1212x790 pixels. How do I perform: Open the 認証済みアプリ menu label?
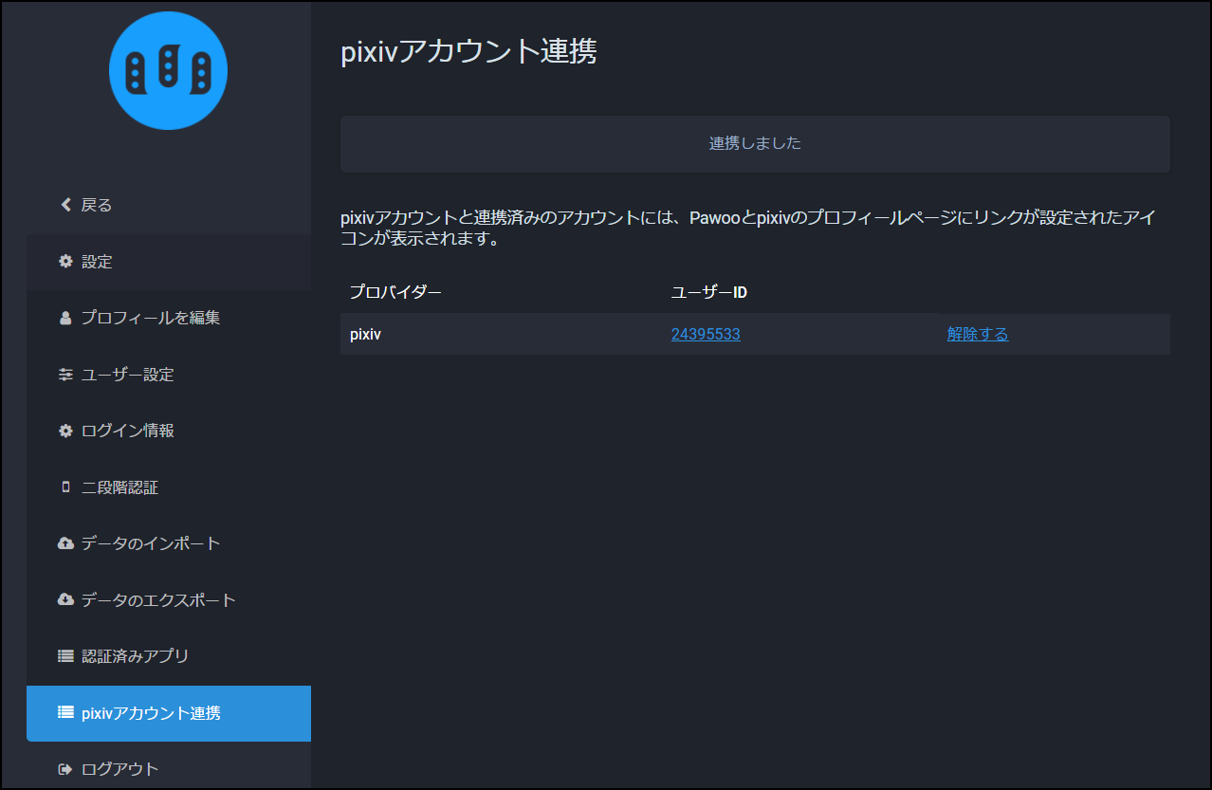(x=136, y=656)
